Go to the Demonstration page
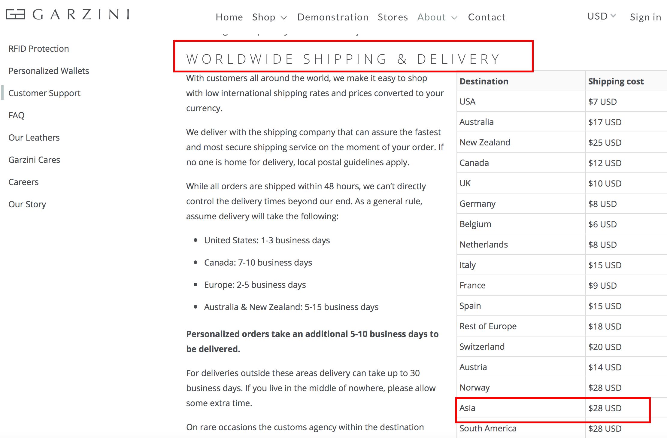 (333, 17)
